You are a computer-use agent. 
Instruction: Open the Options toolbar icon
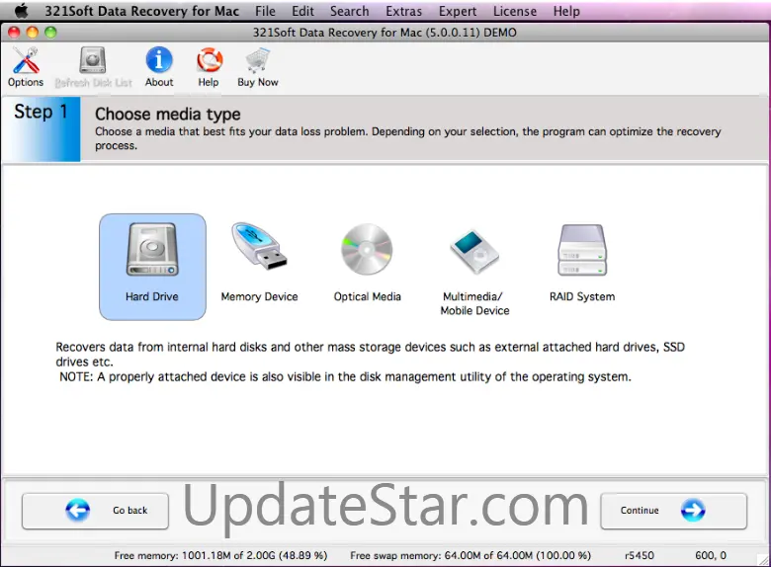(26, 67)
